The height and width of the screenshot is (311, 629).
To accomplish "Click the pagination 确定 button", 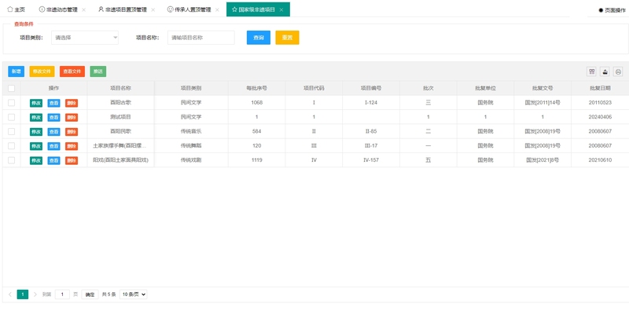I will [90, 295].
